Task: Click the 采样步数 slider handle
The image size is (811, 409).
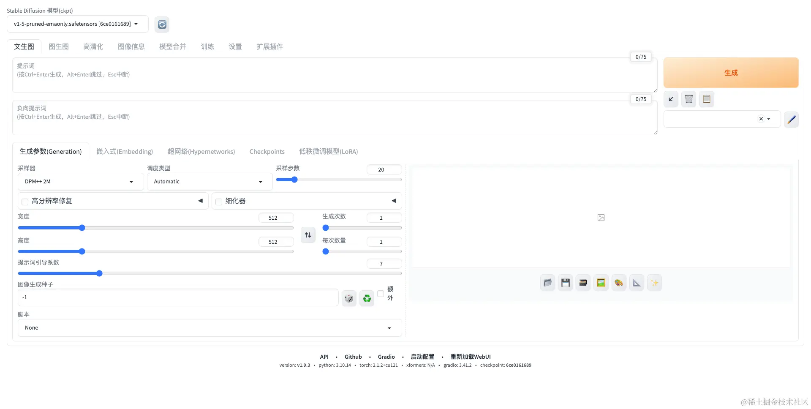Action: click(x=294, y=180)
